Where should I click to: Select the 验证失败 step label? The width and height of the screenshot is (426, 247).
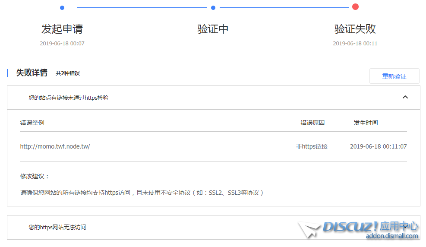pos(355,29)
